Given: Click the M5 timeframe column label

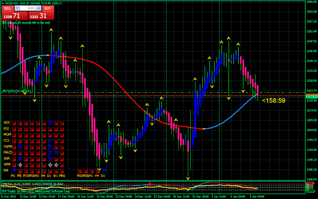Looking at the screenshot, I should pos(19,176).
